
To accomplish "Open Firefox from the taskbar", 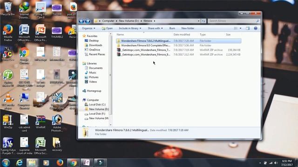I will click(x=60, y=163).
